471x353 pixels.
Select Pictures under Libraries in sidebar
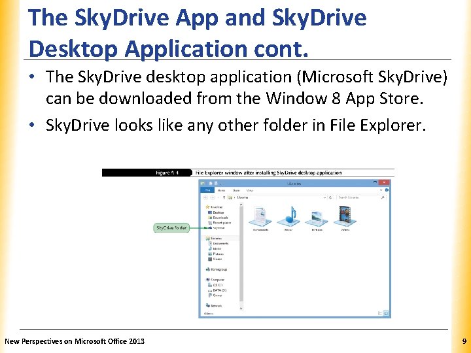tap(216, 254)
